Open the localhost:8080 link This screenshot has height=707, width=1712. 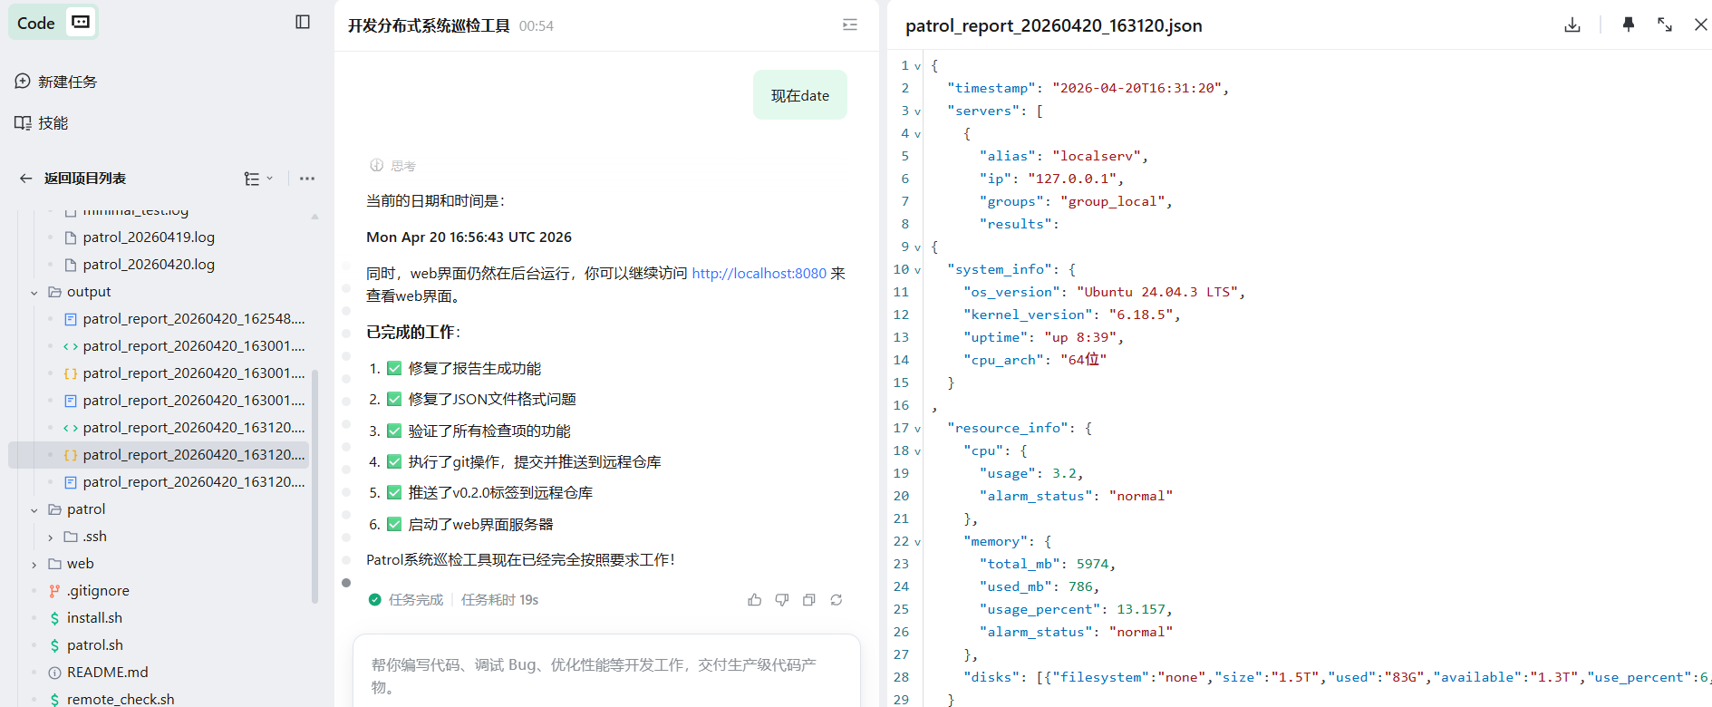[x=759, y=273]
